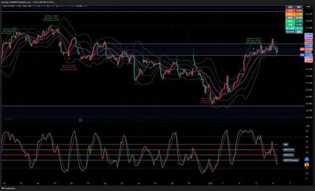
Task: Select the 21,699 price label
Action: pos(309,35)
